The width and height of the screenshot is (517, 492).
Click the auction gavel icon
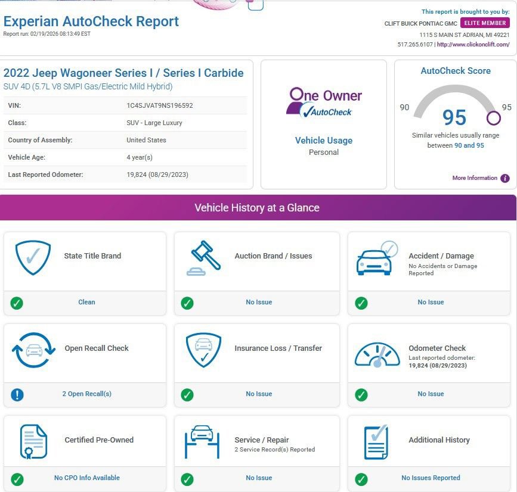click(x=204, y=258)
